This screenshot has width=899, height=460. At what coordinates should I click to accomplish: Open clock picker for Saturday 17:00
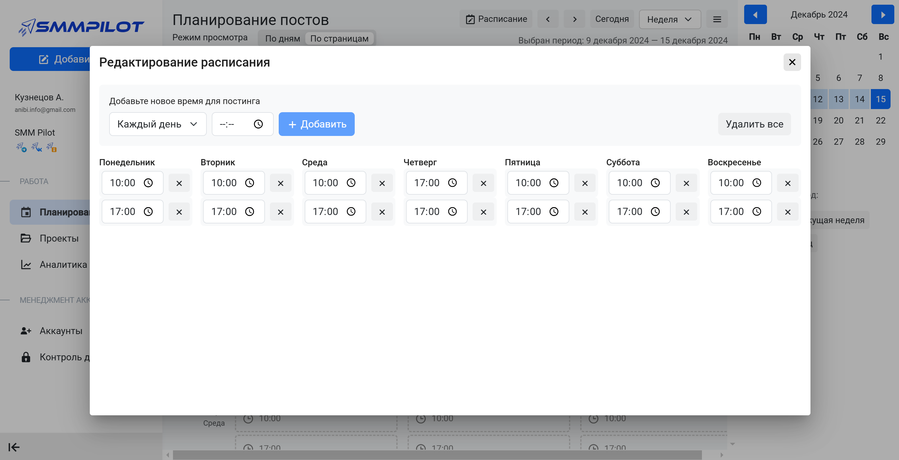coord(655,212)
